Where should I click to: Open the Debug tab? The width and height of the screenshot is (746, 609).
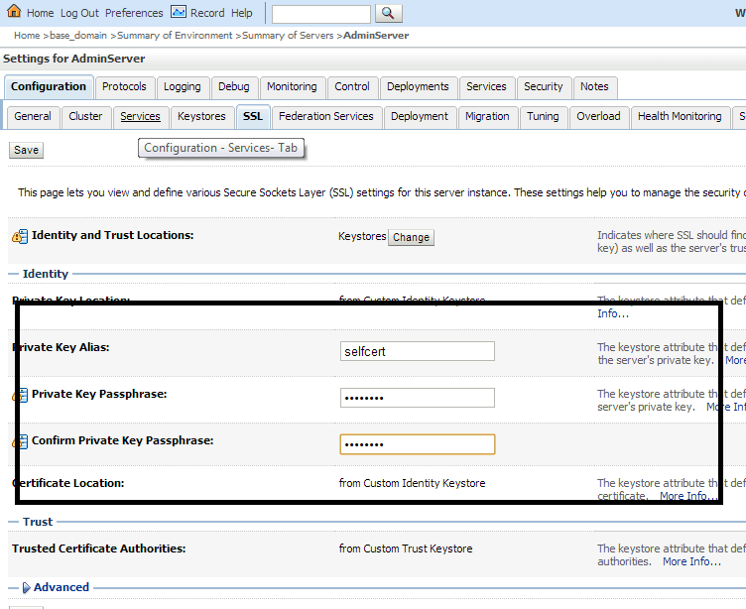click(234, 86)
